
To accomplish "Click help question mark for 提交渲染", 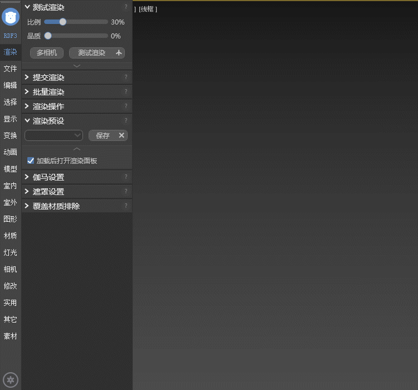I will click(126, 77).
